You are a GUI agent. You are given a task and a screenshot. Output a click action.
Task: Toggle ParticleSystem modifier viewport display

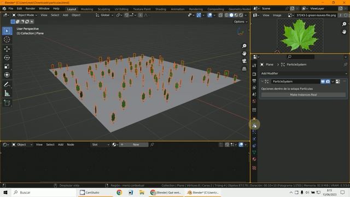click(x=323, y=82)
